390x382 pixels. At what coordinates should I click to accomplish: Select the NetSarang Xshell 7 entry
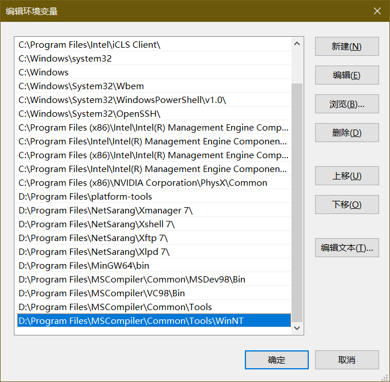(96, 224)
